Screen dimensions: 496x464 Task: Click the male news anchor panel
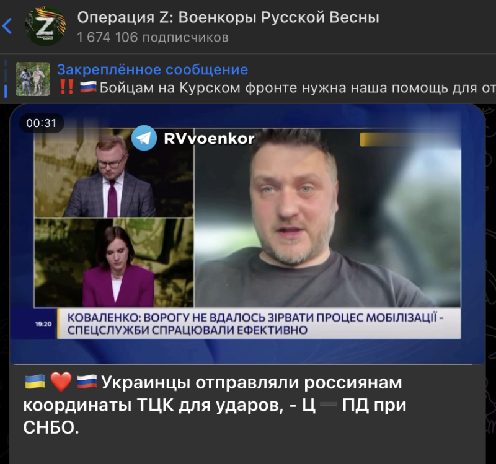point(113,173)
